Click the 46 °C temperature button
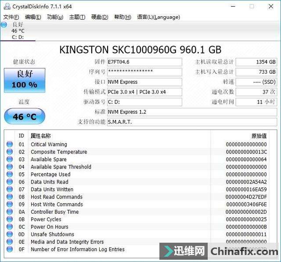 point(25,116)
